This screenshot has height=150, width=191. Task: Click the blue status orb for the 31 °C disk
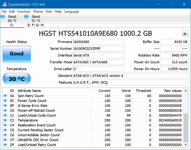click(26, 16)
